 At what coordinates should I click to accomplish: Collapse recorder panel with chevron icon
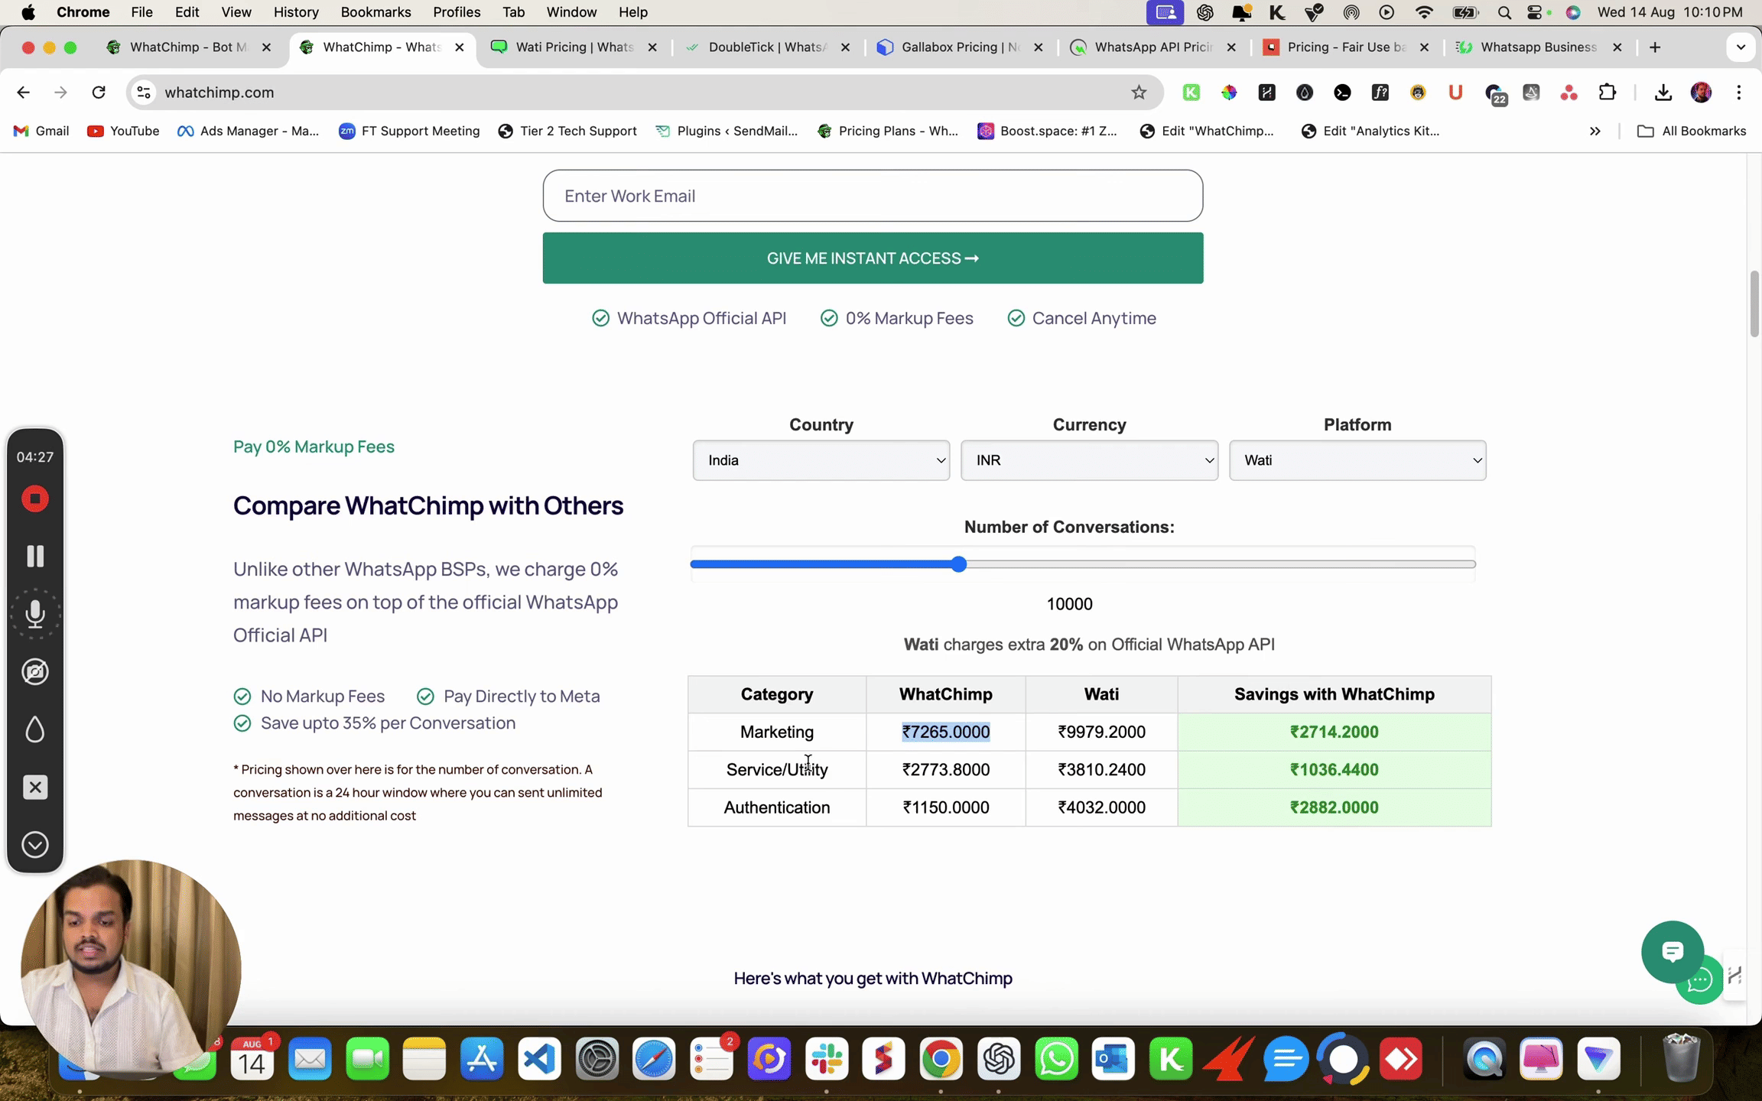coord(35,845)
